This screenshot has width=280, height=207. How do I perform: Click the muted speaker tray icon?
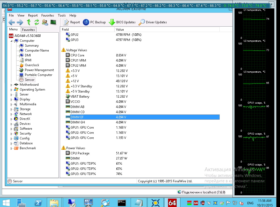point(241,203)
